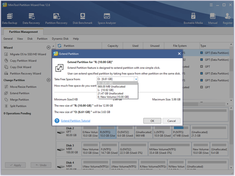
Task: Open the Extend Partition Tutorial link
Action: tap(76, 121)
